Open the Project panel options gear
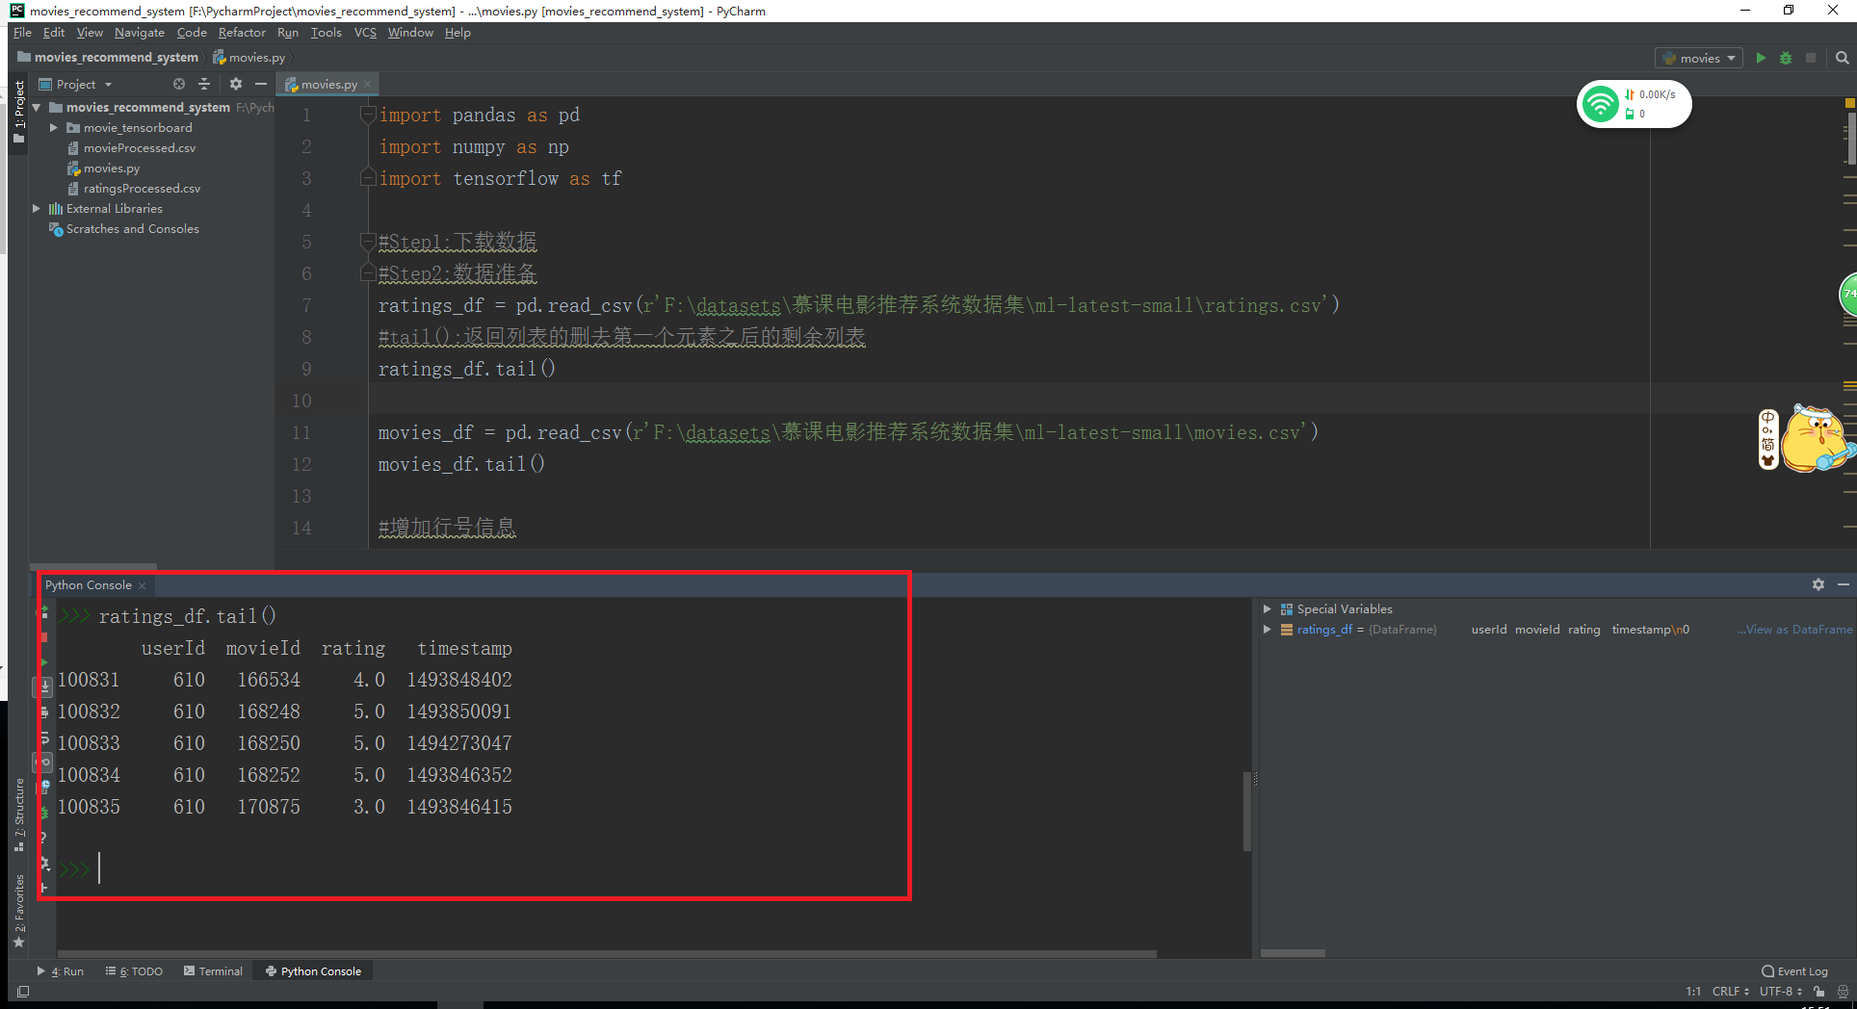Screen dimensions: 1857x1009 236,84
